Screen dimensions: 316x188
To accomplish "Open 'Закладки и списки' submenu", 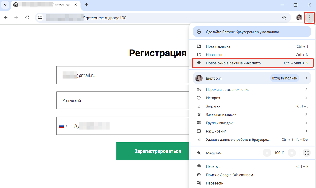I will click(252, 114).
